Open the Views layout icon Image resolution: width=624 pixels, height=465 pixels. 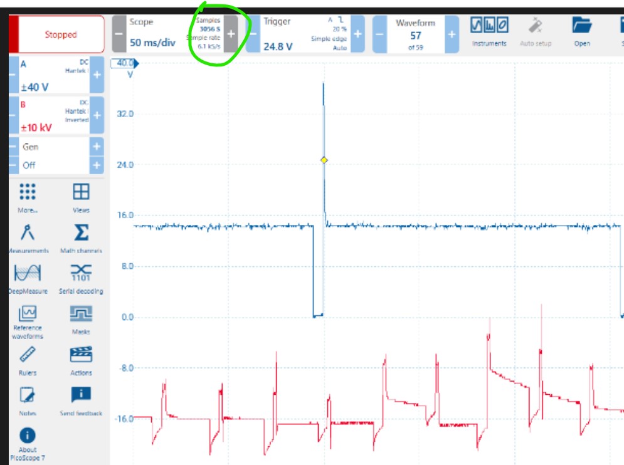coord(81,192)
